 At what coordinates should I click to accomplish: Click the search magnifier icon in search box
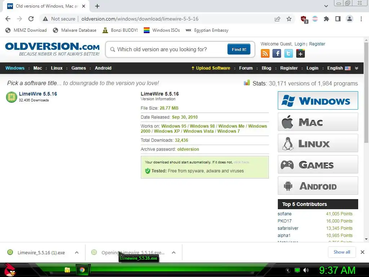tap(112, 49)
